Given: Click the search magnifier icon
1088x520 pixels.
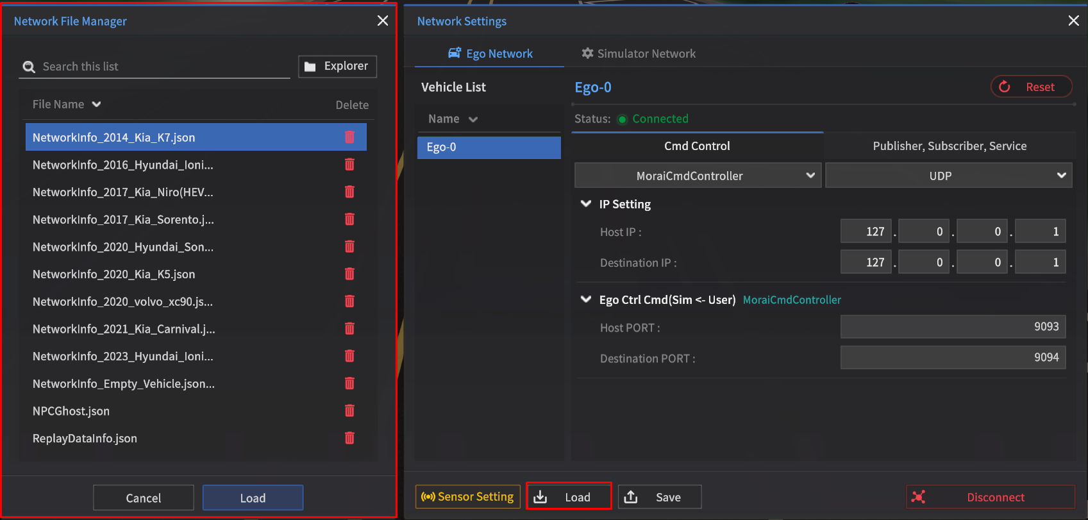Looking at the screenshot, I should click(x=29, y=67).
